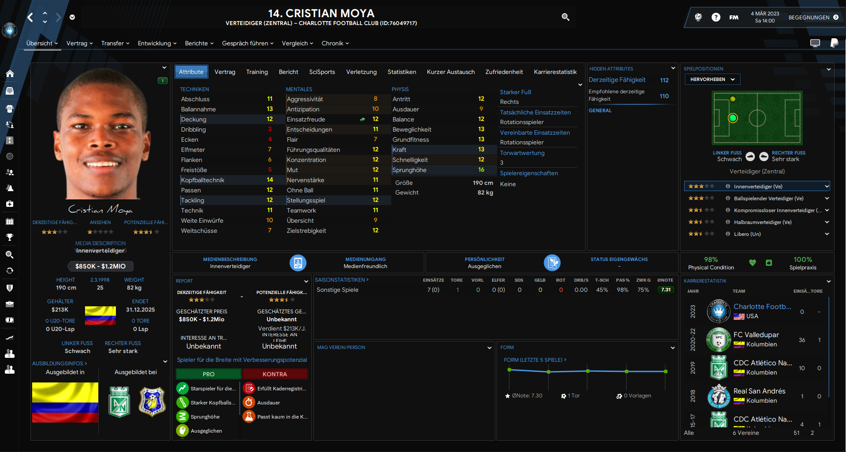
Task: Open the Report panel chevron
Action: [306, 281]
